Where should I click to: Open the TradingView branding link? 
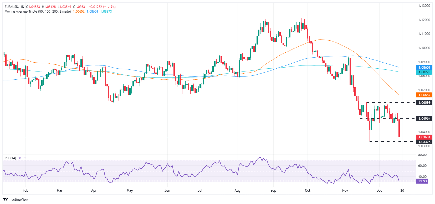[16, 199]
